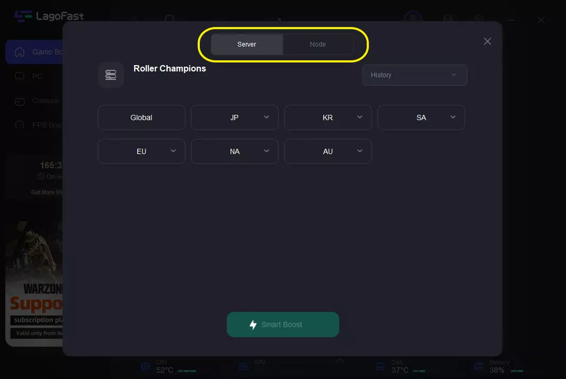Expand the JP server region list

tap(235, 118)
